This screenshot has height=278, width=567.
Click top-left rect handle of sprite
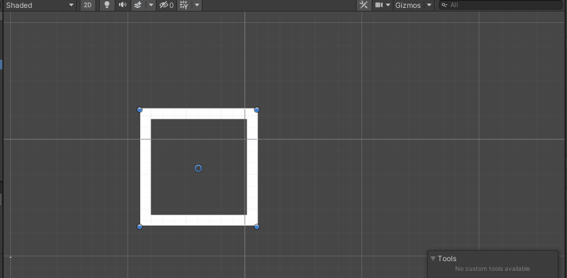(x=140, y=110)
